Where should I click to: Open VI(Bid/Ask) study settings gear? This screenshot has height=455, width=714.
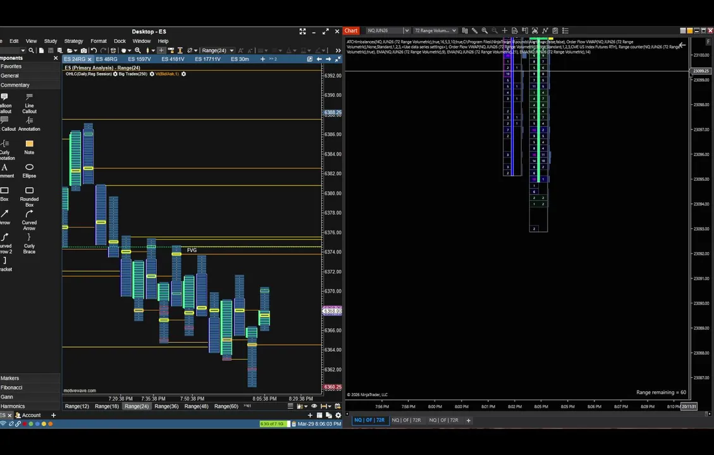(x=183, y=74)
